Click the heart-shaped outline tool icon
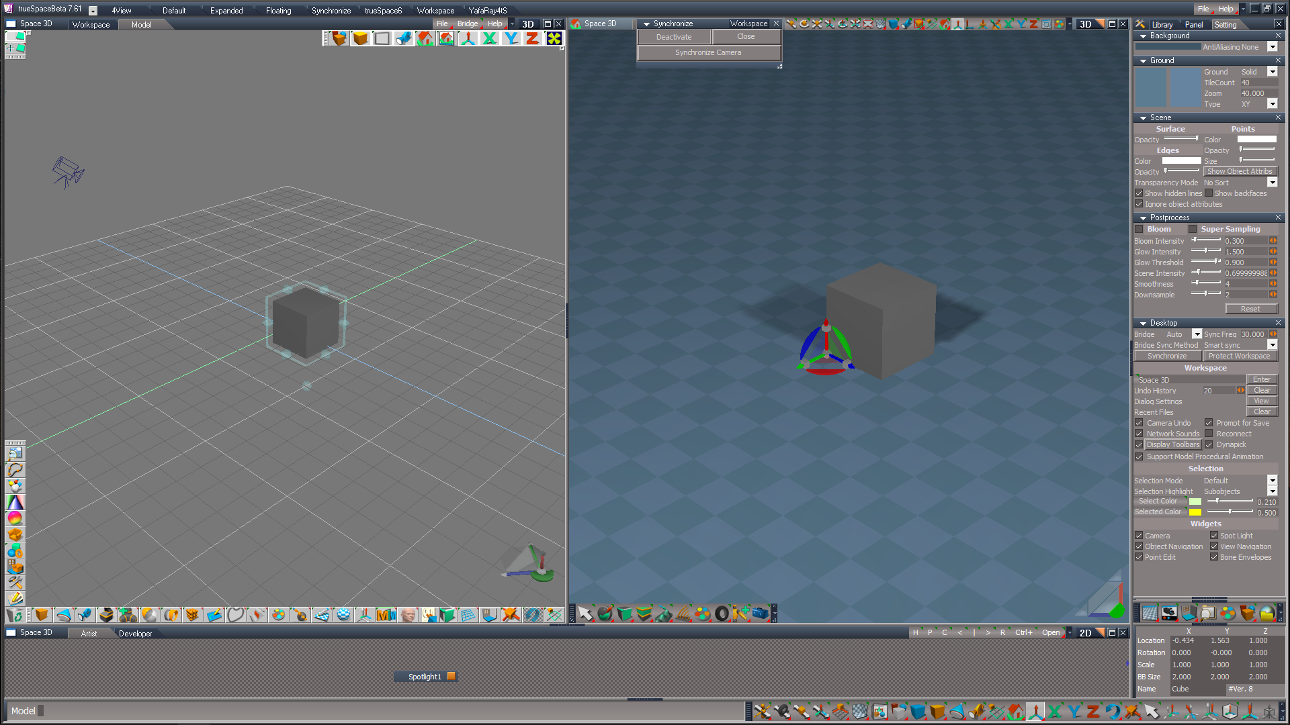 (x=236, y=615)
